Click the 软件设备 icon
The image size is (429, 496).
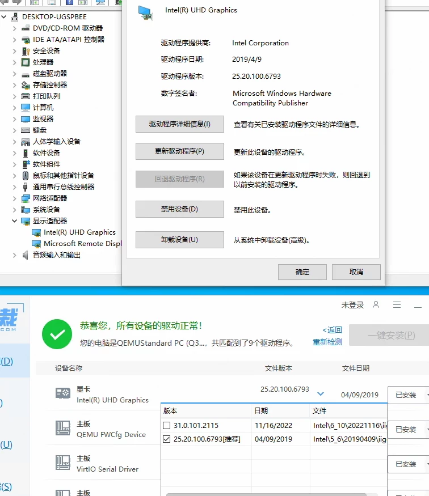click(x=26, y=153)
